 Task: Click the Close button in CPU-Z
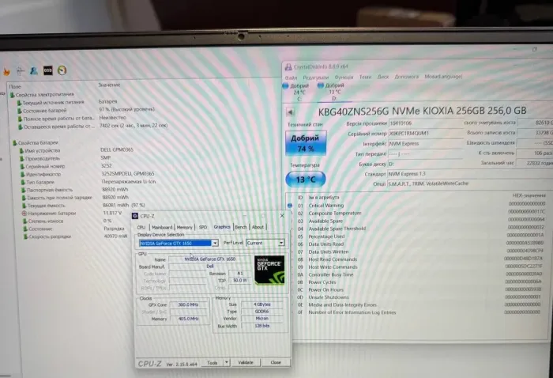(x=276, y=362)
